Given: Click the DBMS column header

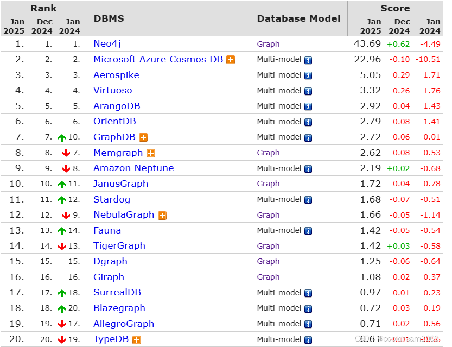Looking at the screenshot, I should (x=109, y=18).
